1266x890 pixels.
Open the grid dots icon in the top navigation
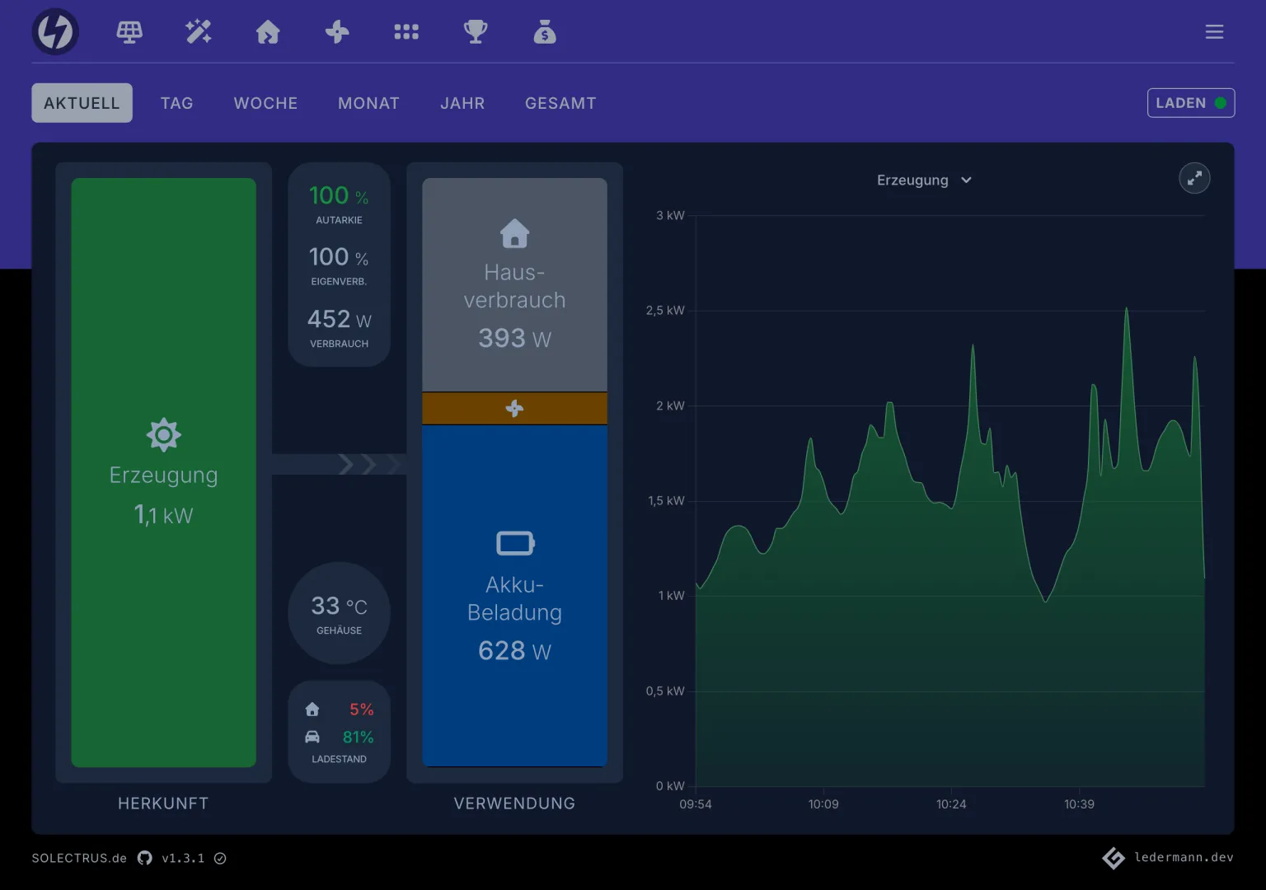coord(406,32)
